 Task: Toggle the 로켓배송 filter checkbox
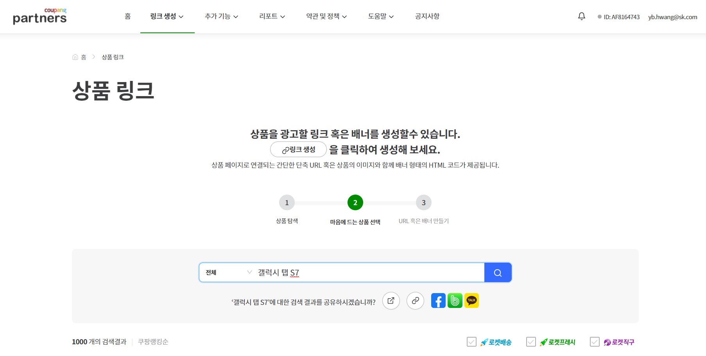(471, 342)
